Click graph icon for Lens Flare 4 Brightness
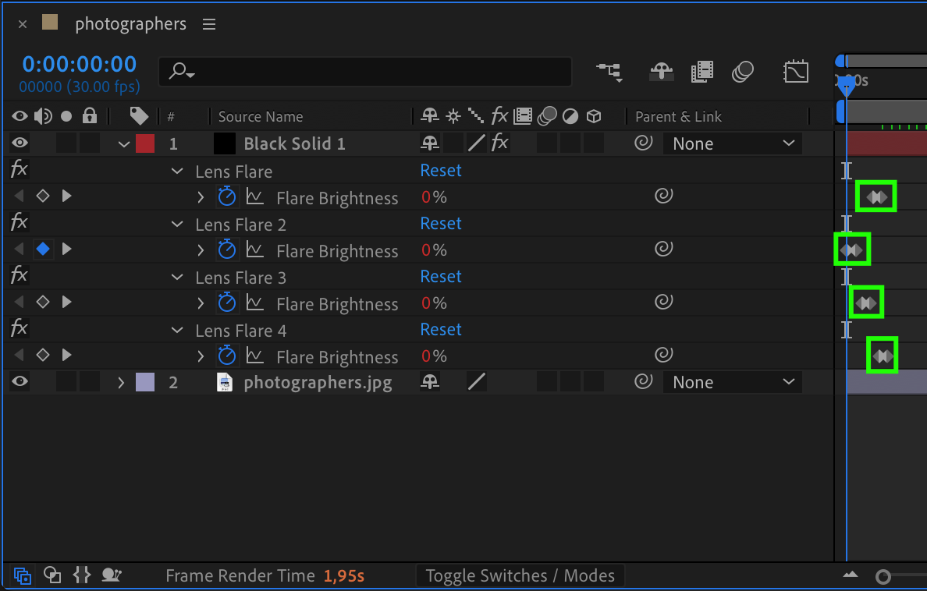Viewport: 927px width, 591px height. (x=254, y=356)
